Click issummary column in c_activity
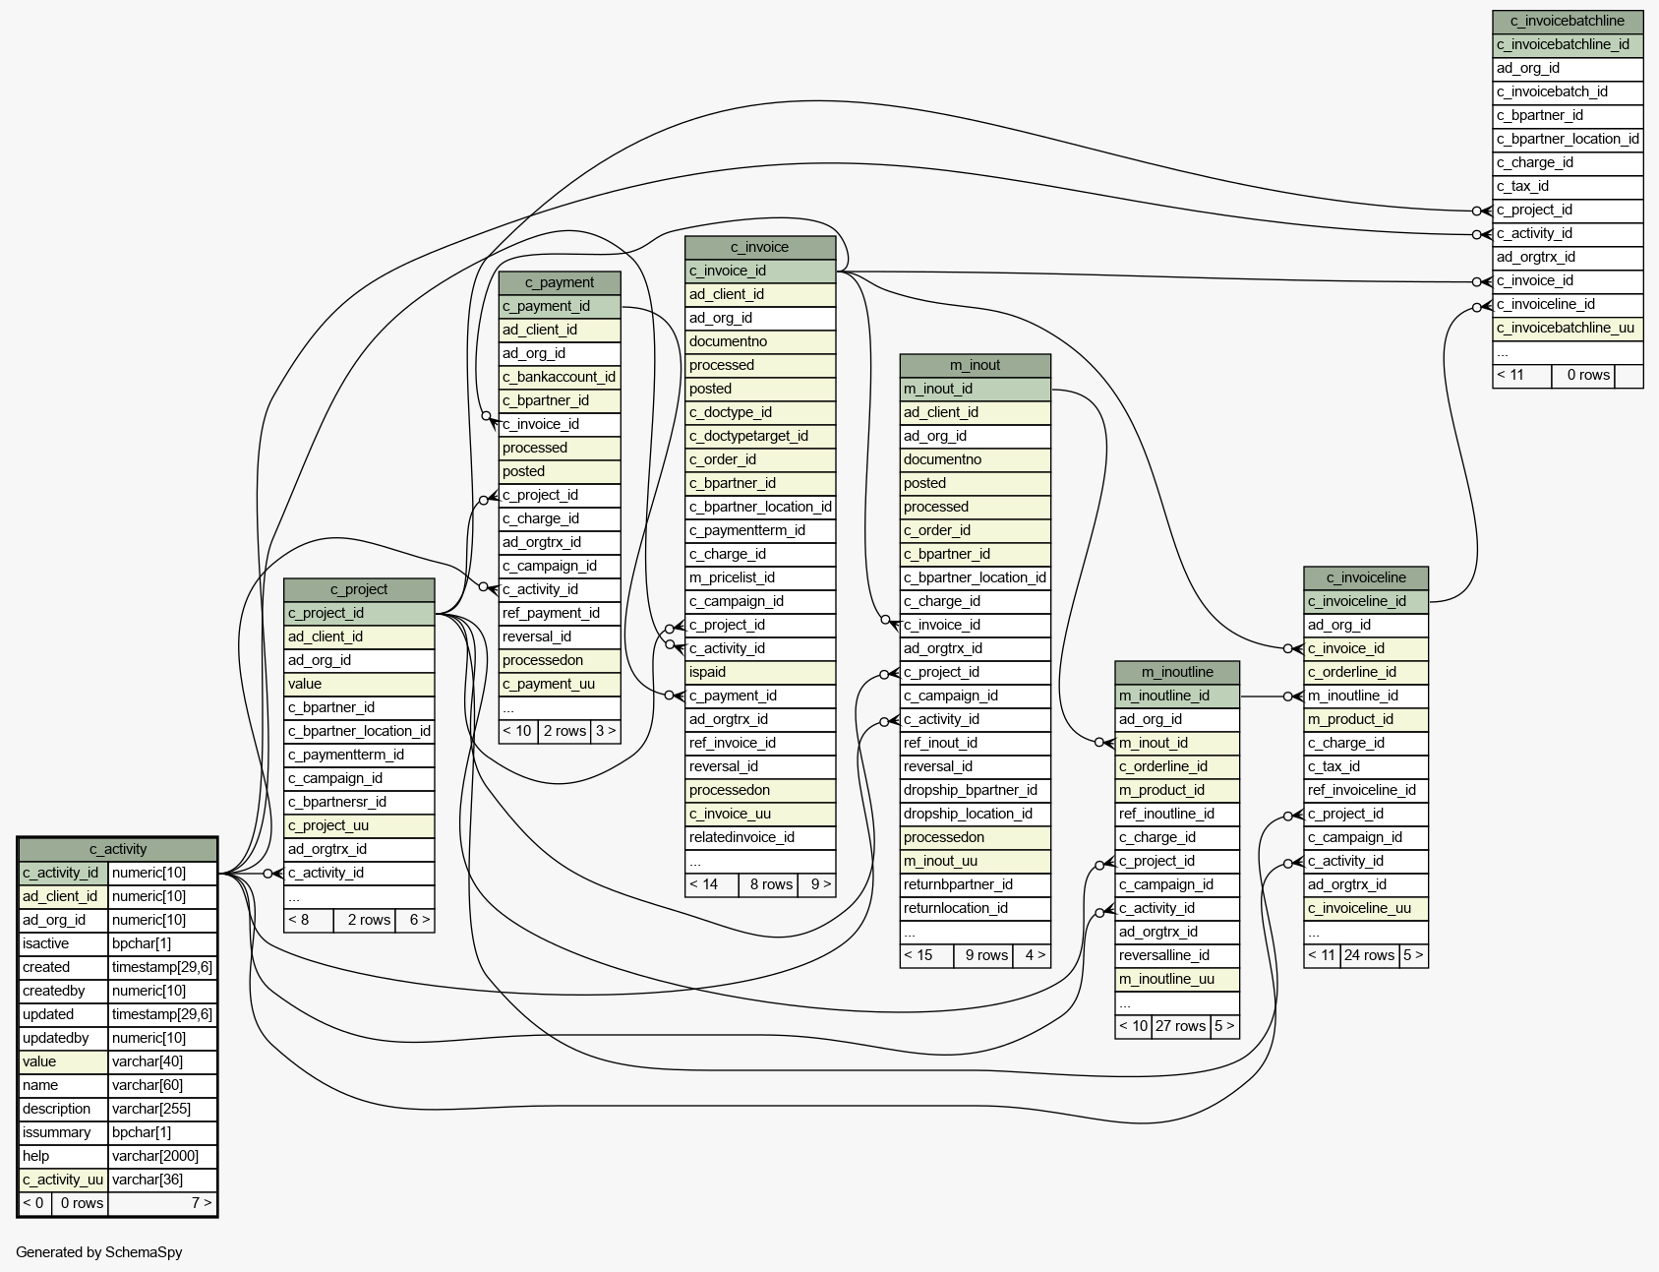Screen dimensions: 1659x1272 tap(63, 1132)
